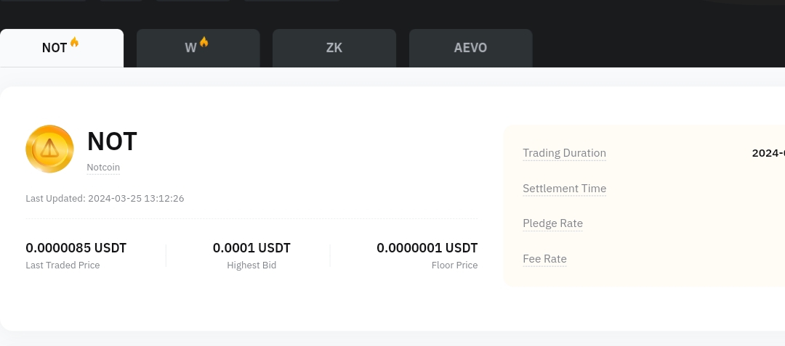Click the Pledge Rate label

(x=552, y=223)
